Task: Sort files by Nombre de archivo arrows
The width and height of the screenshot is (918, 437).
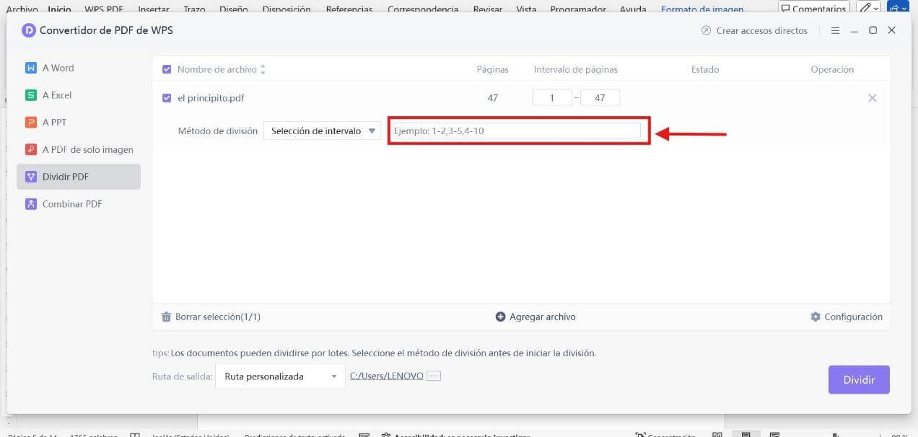Action: (x=263, y=69)
